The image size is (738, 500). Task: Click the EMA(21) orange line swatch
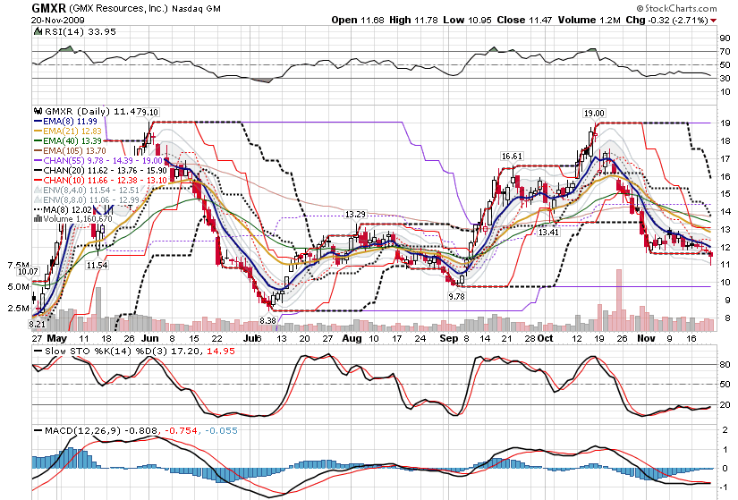pyautogui.click(x=38, y=131)
